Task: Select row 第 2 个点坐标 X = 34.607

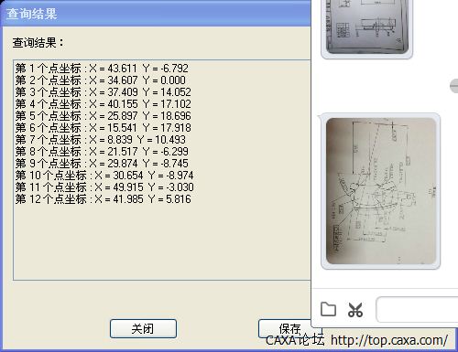Action: [101, 80]
